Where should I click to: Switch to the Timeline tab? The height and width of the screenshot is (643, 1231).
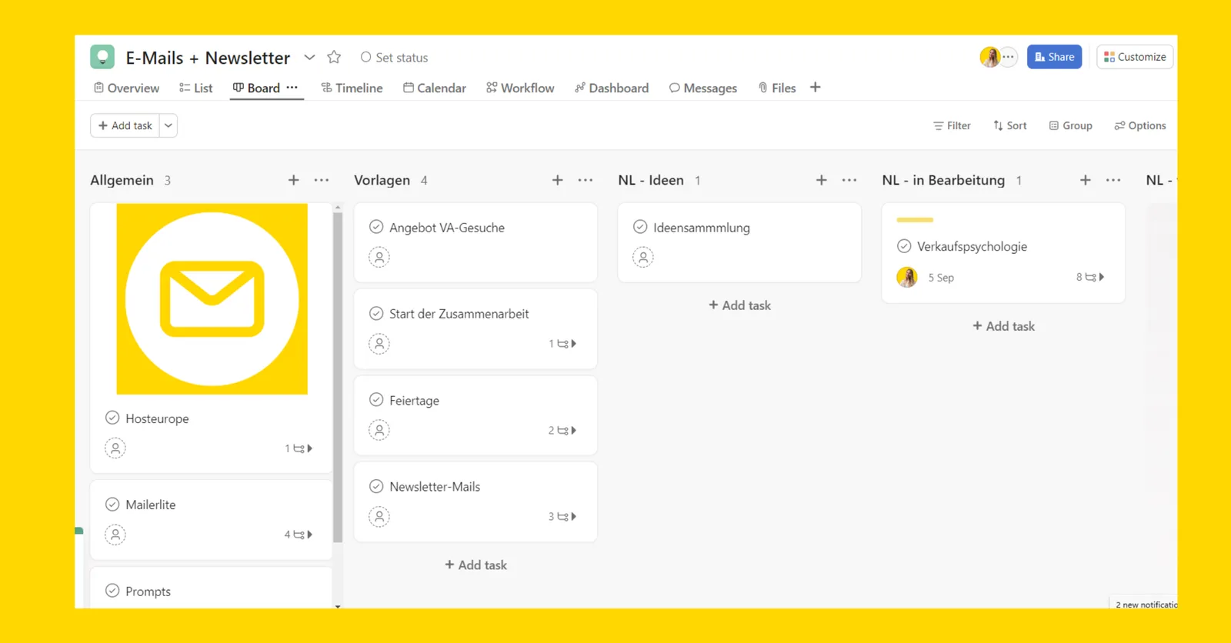click(352, 88)
